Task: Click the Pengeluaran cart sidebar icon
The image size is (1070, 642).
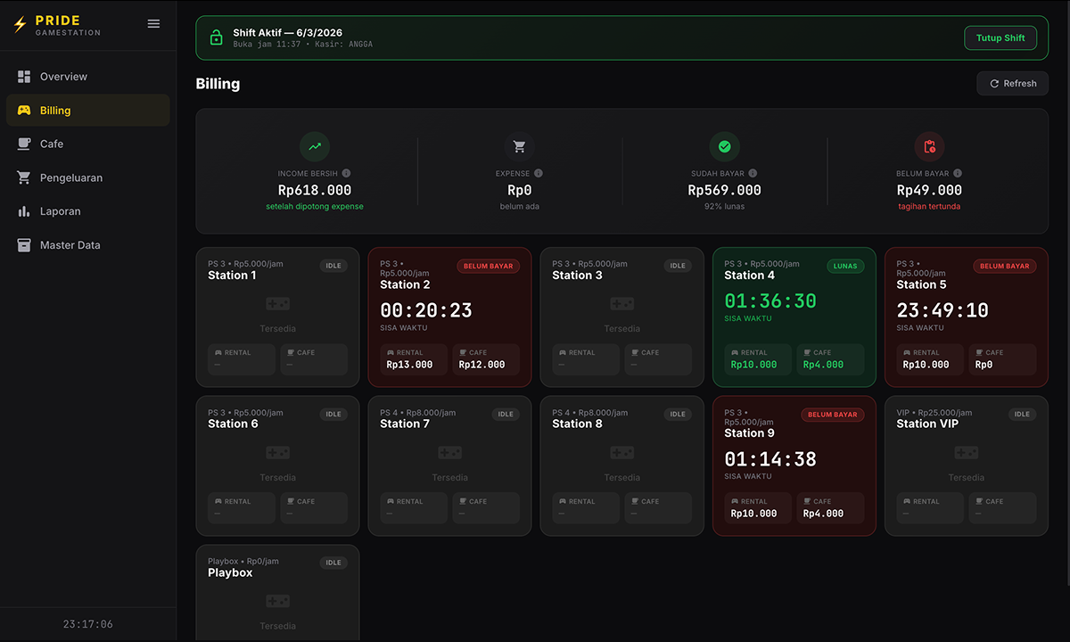Action: click(x=24, y=177)
